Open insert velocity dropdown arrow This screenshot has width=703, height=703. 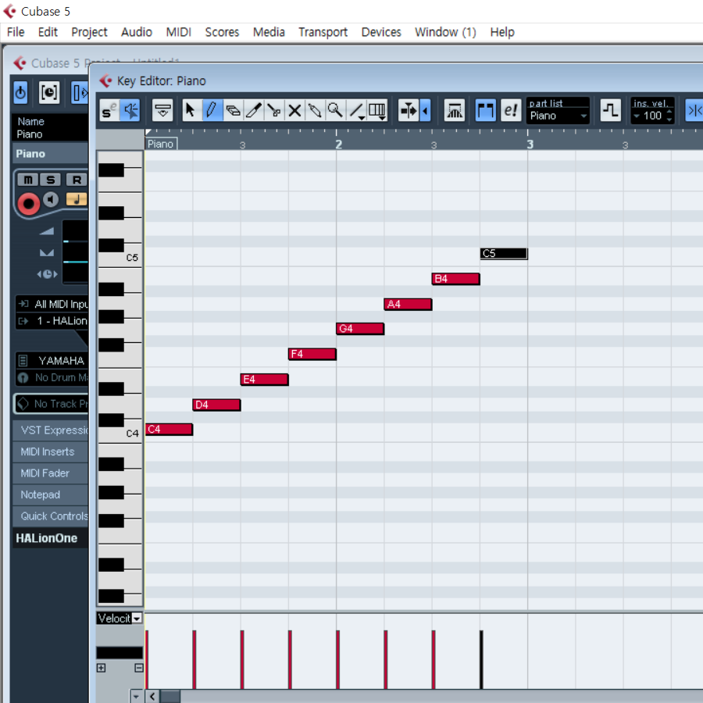click(x=636, y=116)
